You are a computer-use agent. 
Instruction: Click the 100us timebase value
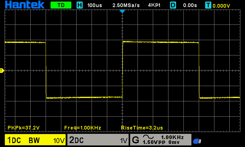[95, 5]
